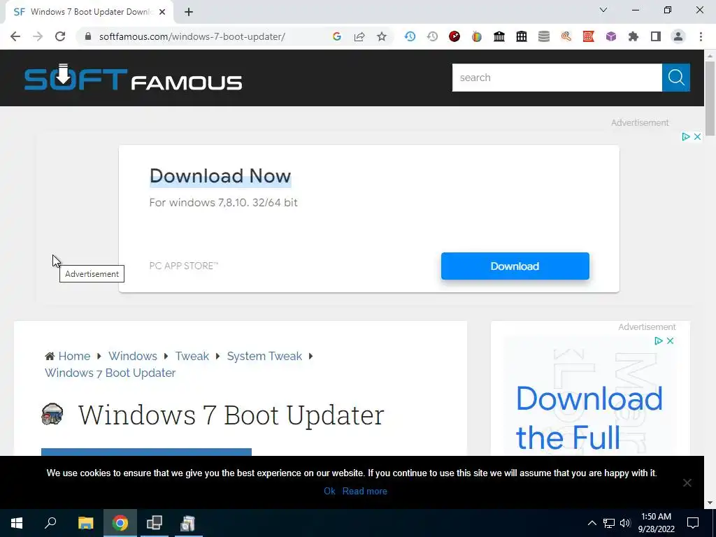Click the AdChoices icon on sidebar ad
716x537 pixels.
658,341
